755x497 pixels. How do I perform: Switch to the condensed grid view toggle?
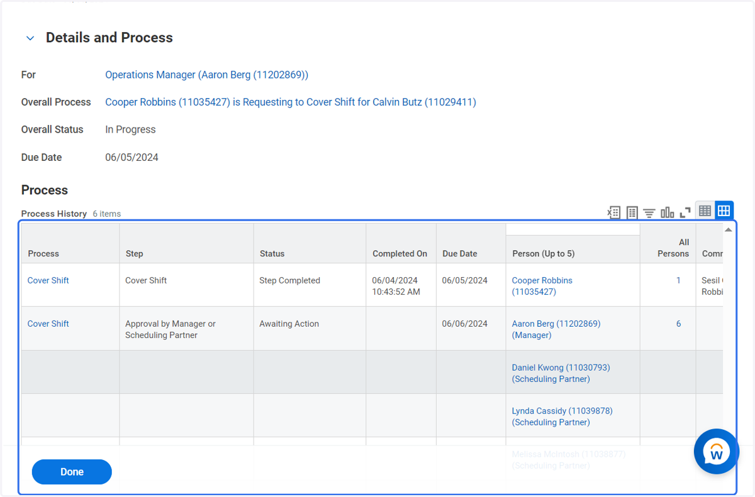705,210
